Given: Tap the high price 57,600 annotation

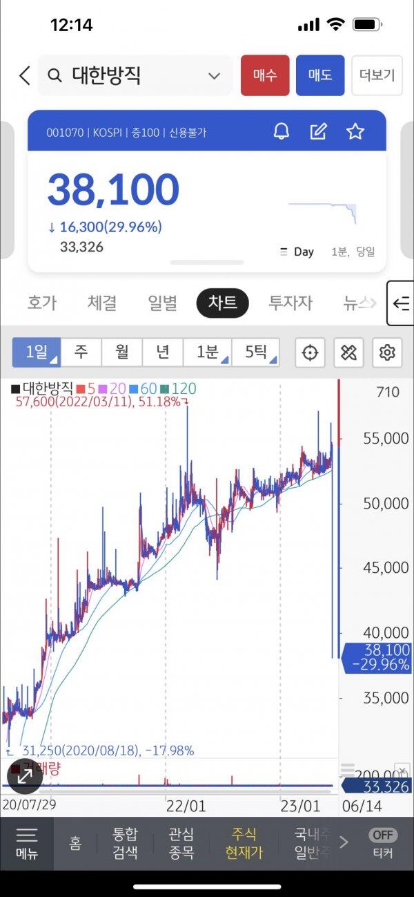Looking at the screenshot, I should pyautogui.click(x=101, y=402).
